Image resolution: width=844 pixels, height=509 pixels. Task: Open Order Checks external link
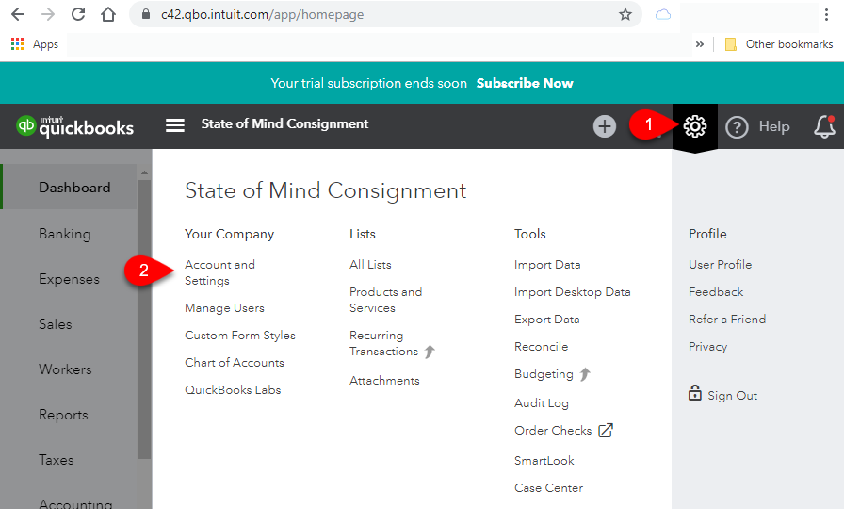563,431
